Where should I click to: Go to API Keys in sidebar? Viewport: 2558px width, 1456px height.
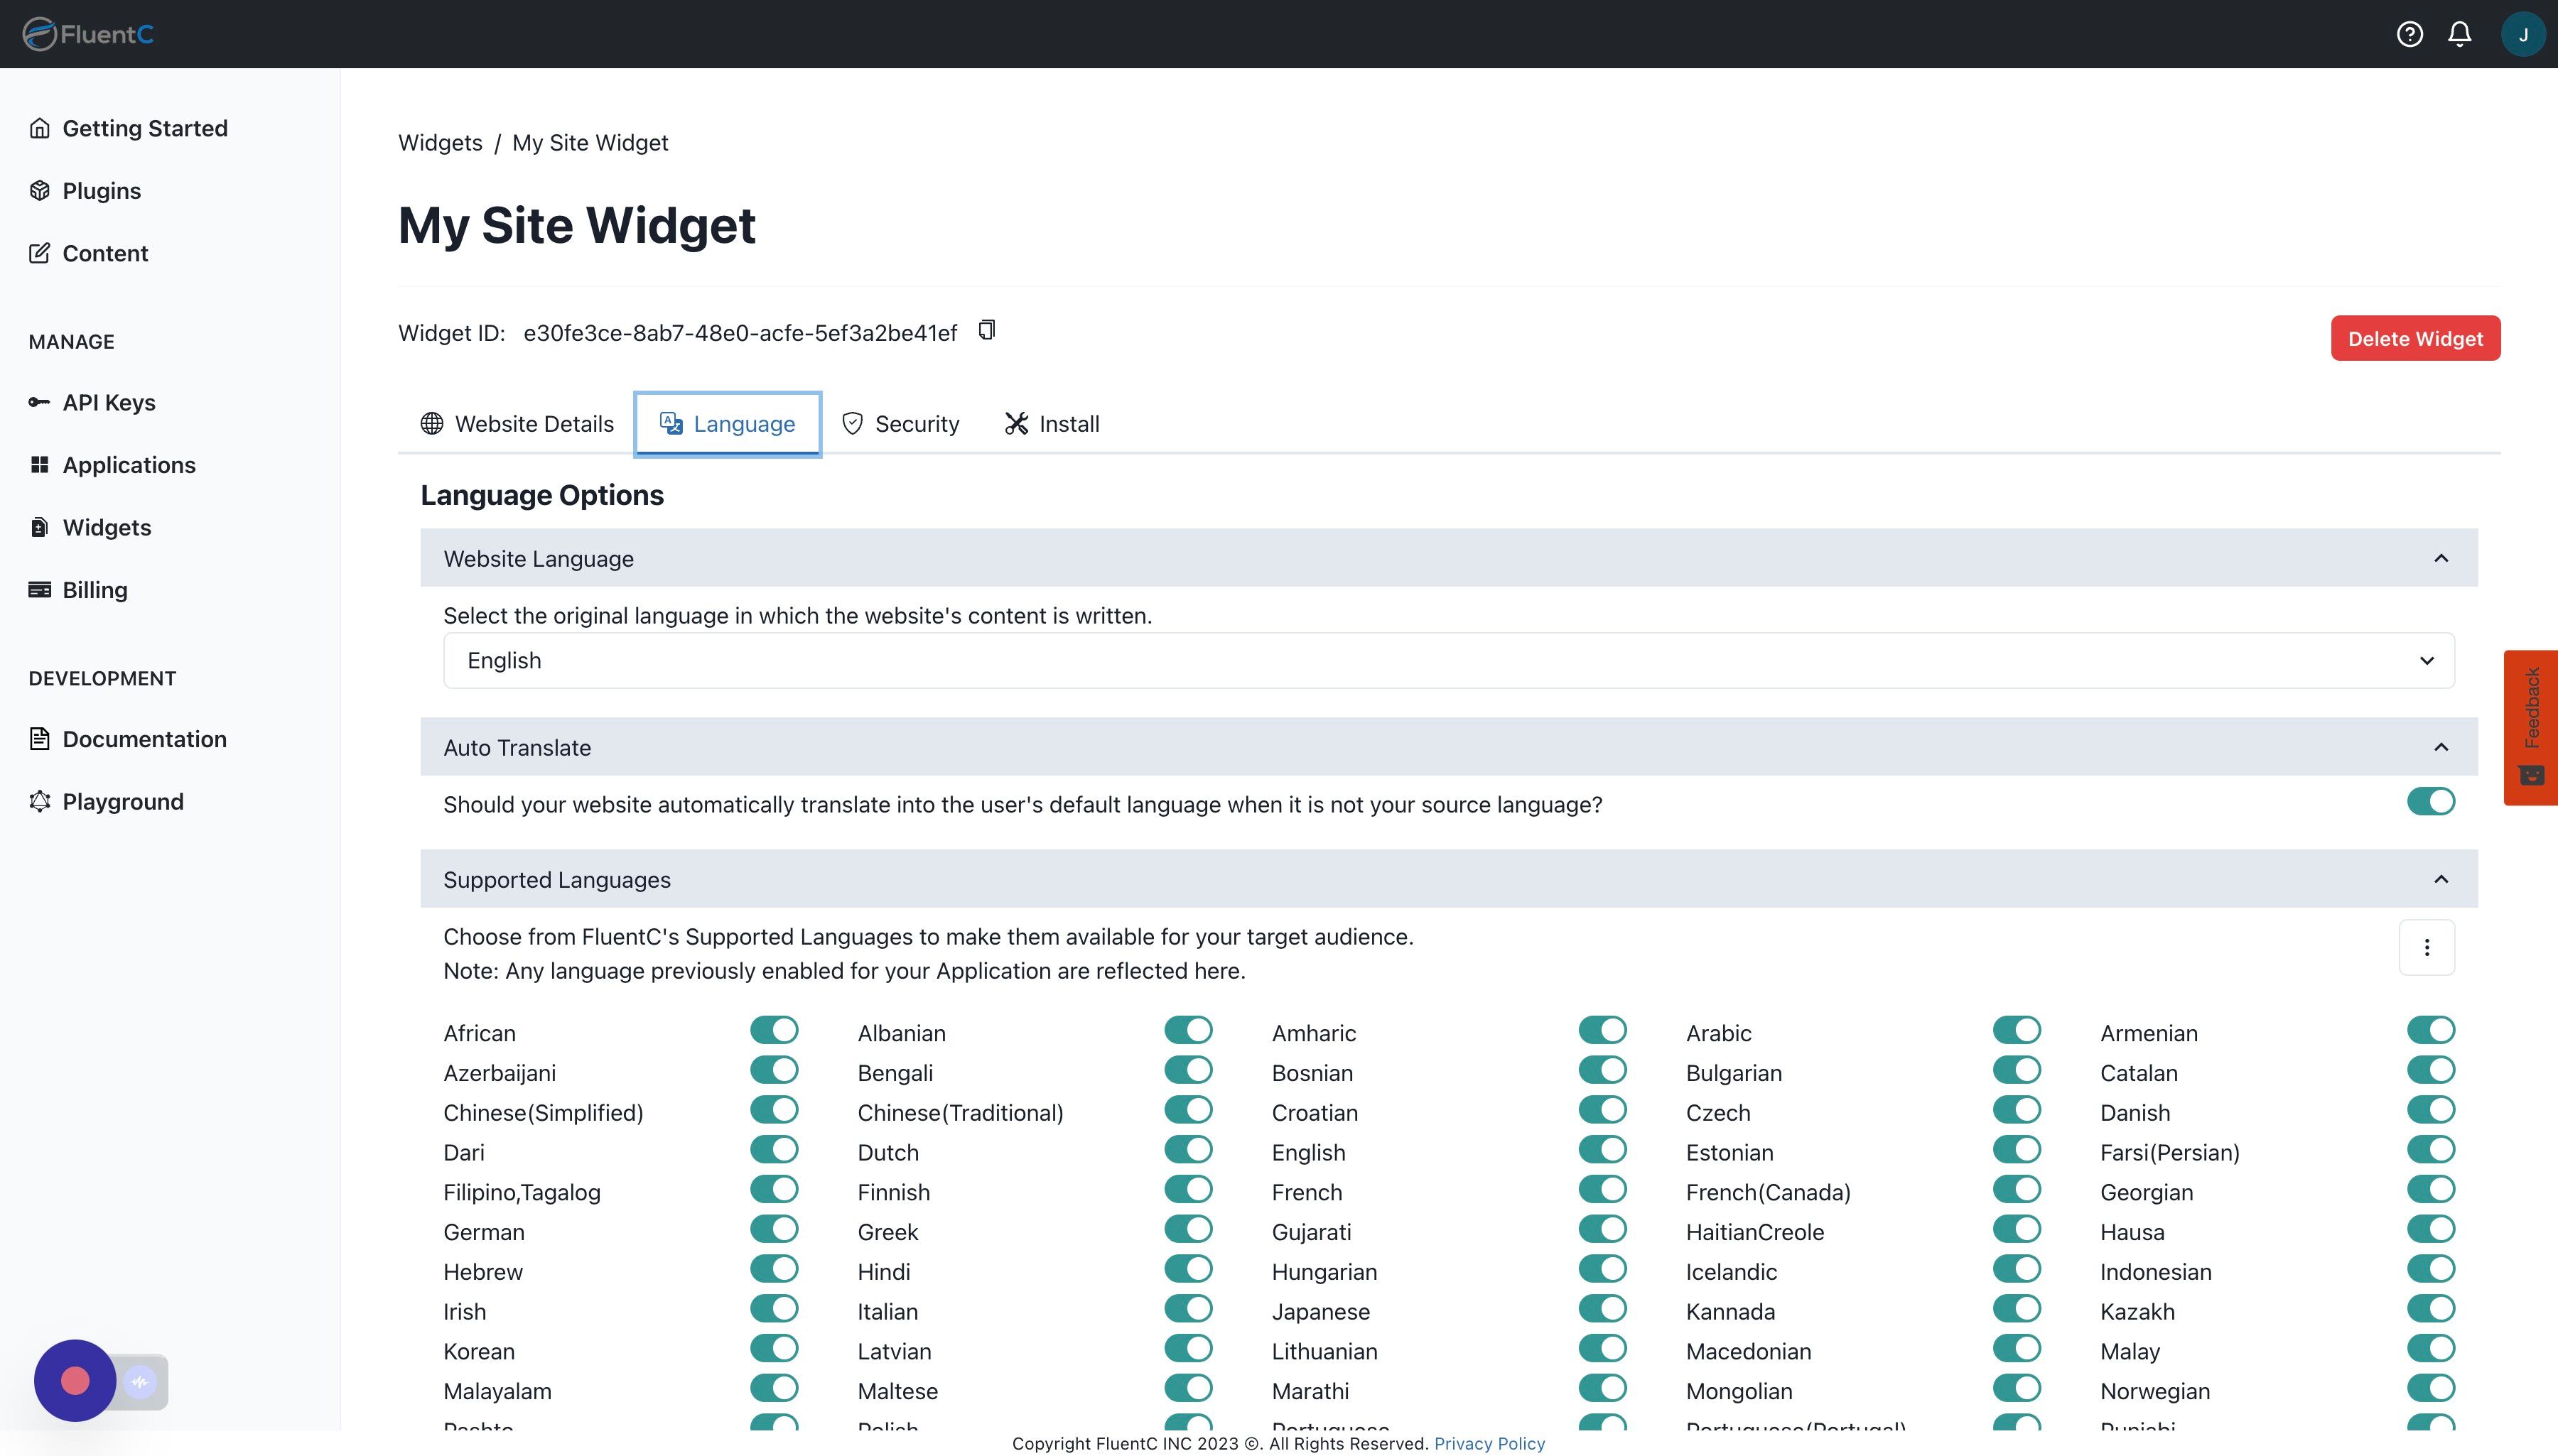[x=108, y=402]
